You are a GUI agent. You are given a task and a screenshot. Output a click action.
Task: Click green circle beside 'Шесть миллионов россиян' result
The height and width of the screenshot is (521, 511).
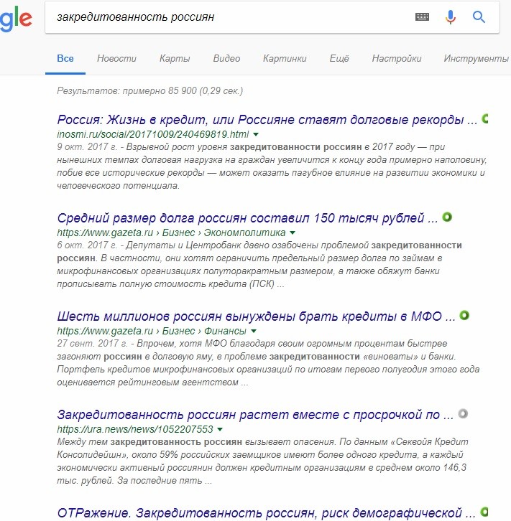tap(464, 315)
